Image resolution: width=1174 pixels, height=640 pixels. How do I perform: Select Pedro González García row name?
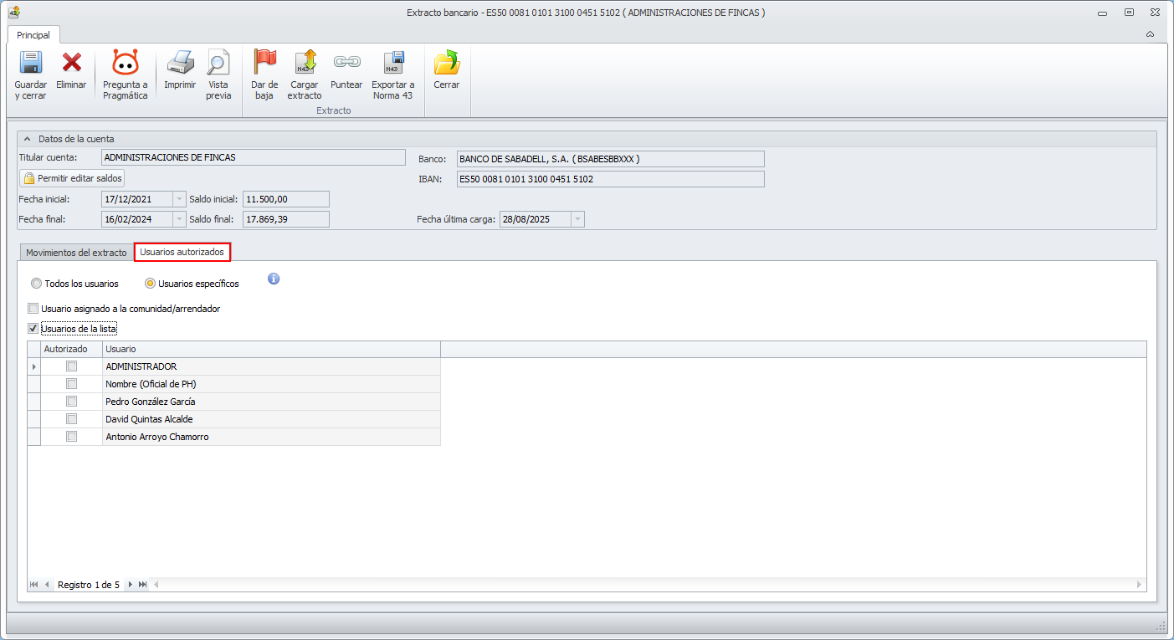click(x=151, y=402)
